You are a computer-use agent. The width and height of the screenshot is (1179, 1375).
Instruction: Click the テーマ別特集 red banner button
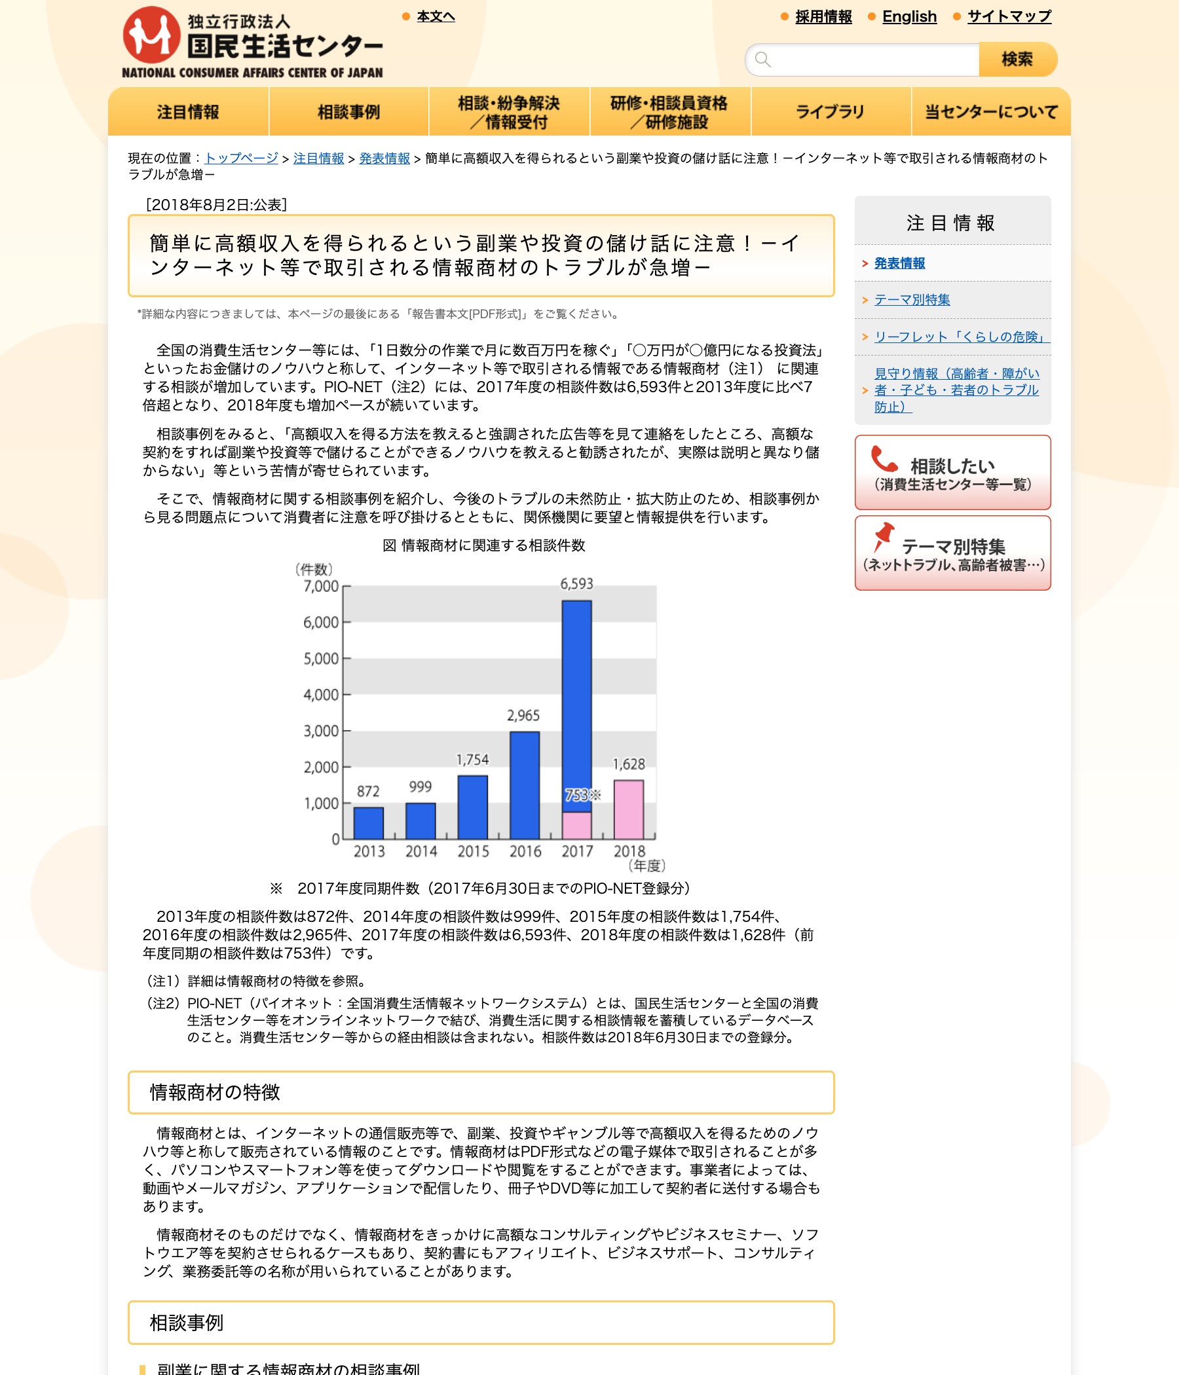click(x=952, y=553)
